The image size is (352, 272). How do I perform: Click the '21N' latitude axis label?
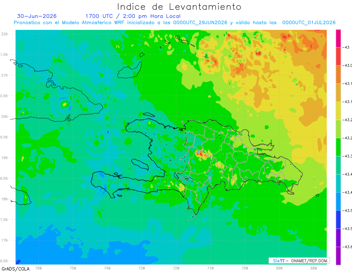5,75
